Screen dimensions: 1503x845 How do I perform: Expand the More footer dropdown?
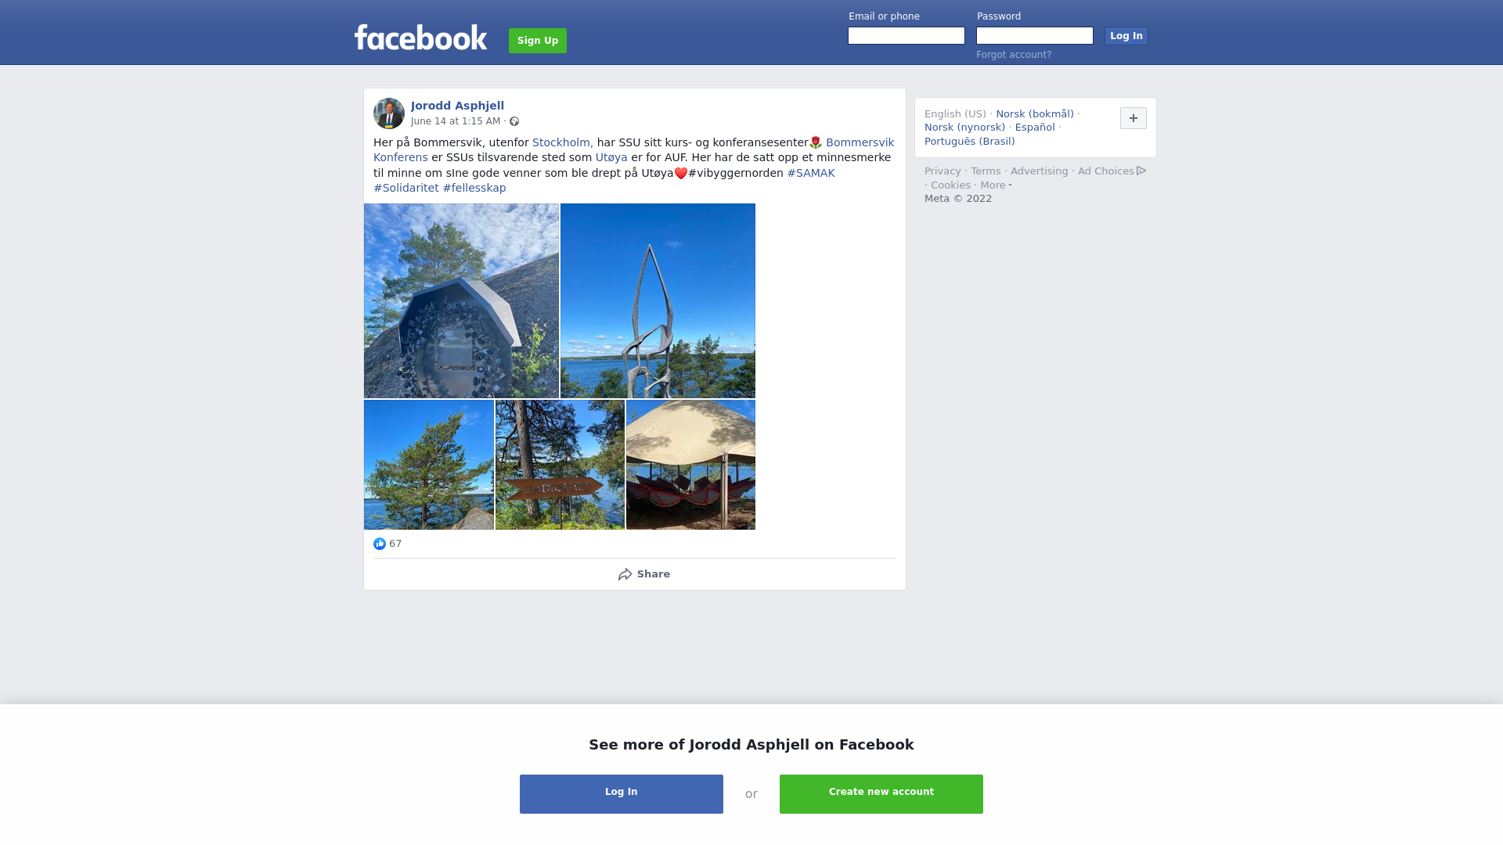(996, 185)
